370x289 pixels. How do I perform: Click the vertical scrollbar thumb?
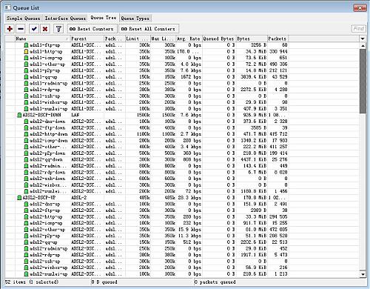point(363,82)
